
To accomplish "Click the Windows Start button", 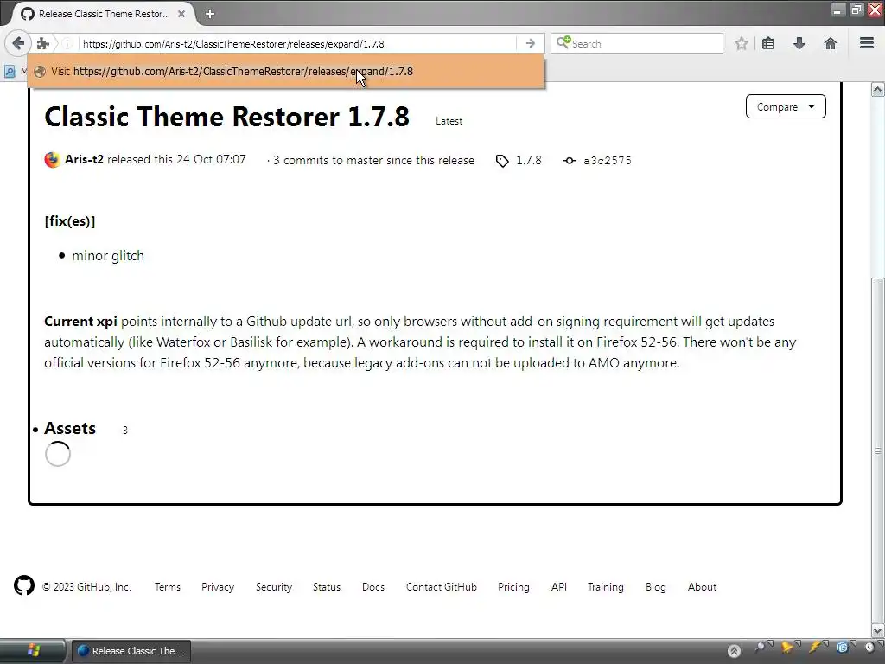I will tap(32, 650).
